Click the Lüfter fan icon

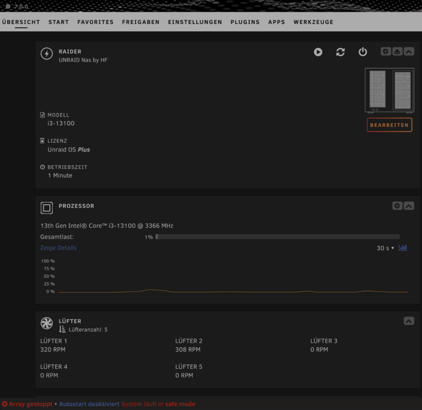point(46,323)
